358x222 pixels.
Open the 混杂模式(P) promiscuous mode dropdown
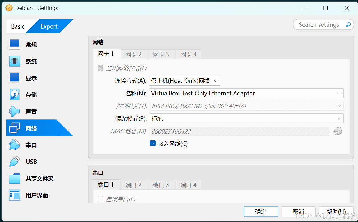click(x=246, y=118)
